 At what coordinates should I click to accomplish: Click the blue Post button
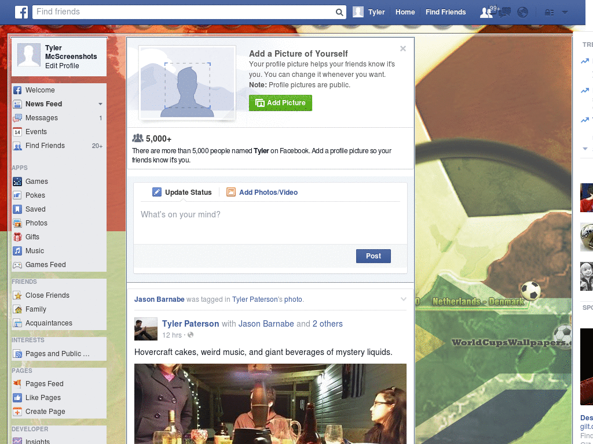pos(374,256)
